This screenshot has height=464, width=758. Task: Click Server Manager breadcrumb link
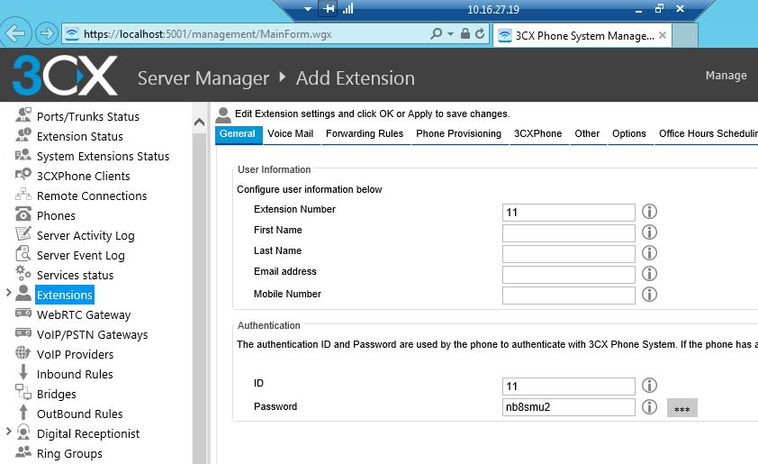tap(203, 78)
